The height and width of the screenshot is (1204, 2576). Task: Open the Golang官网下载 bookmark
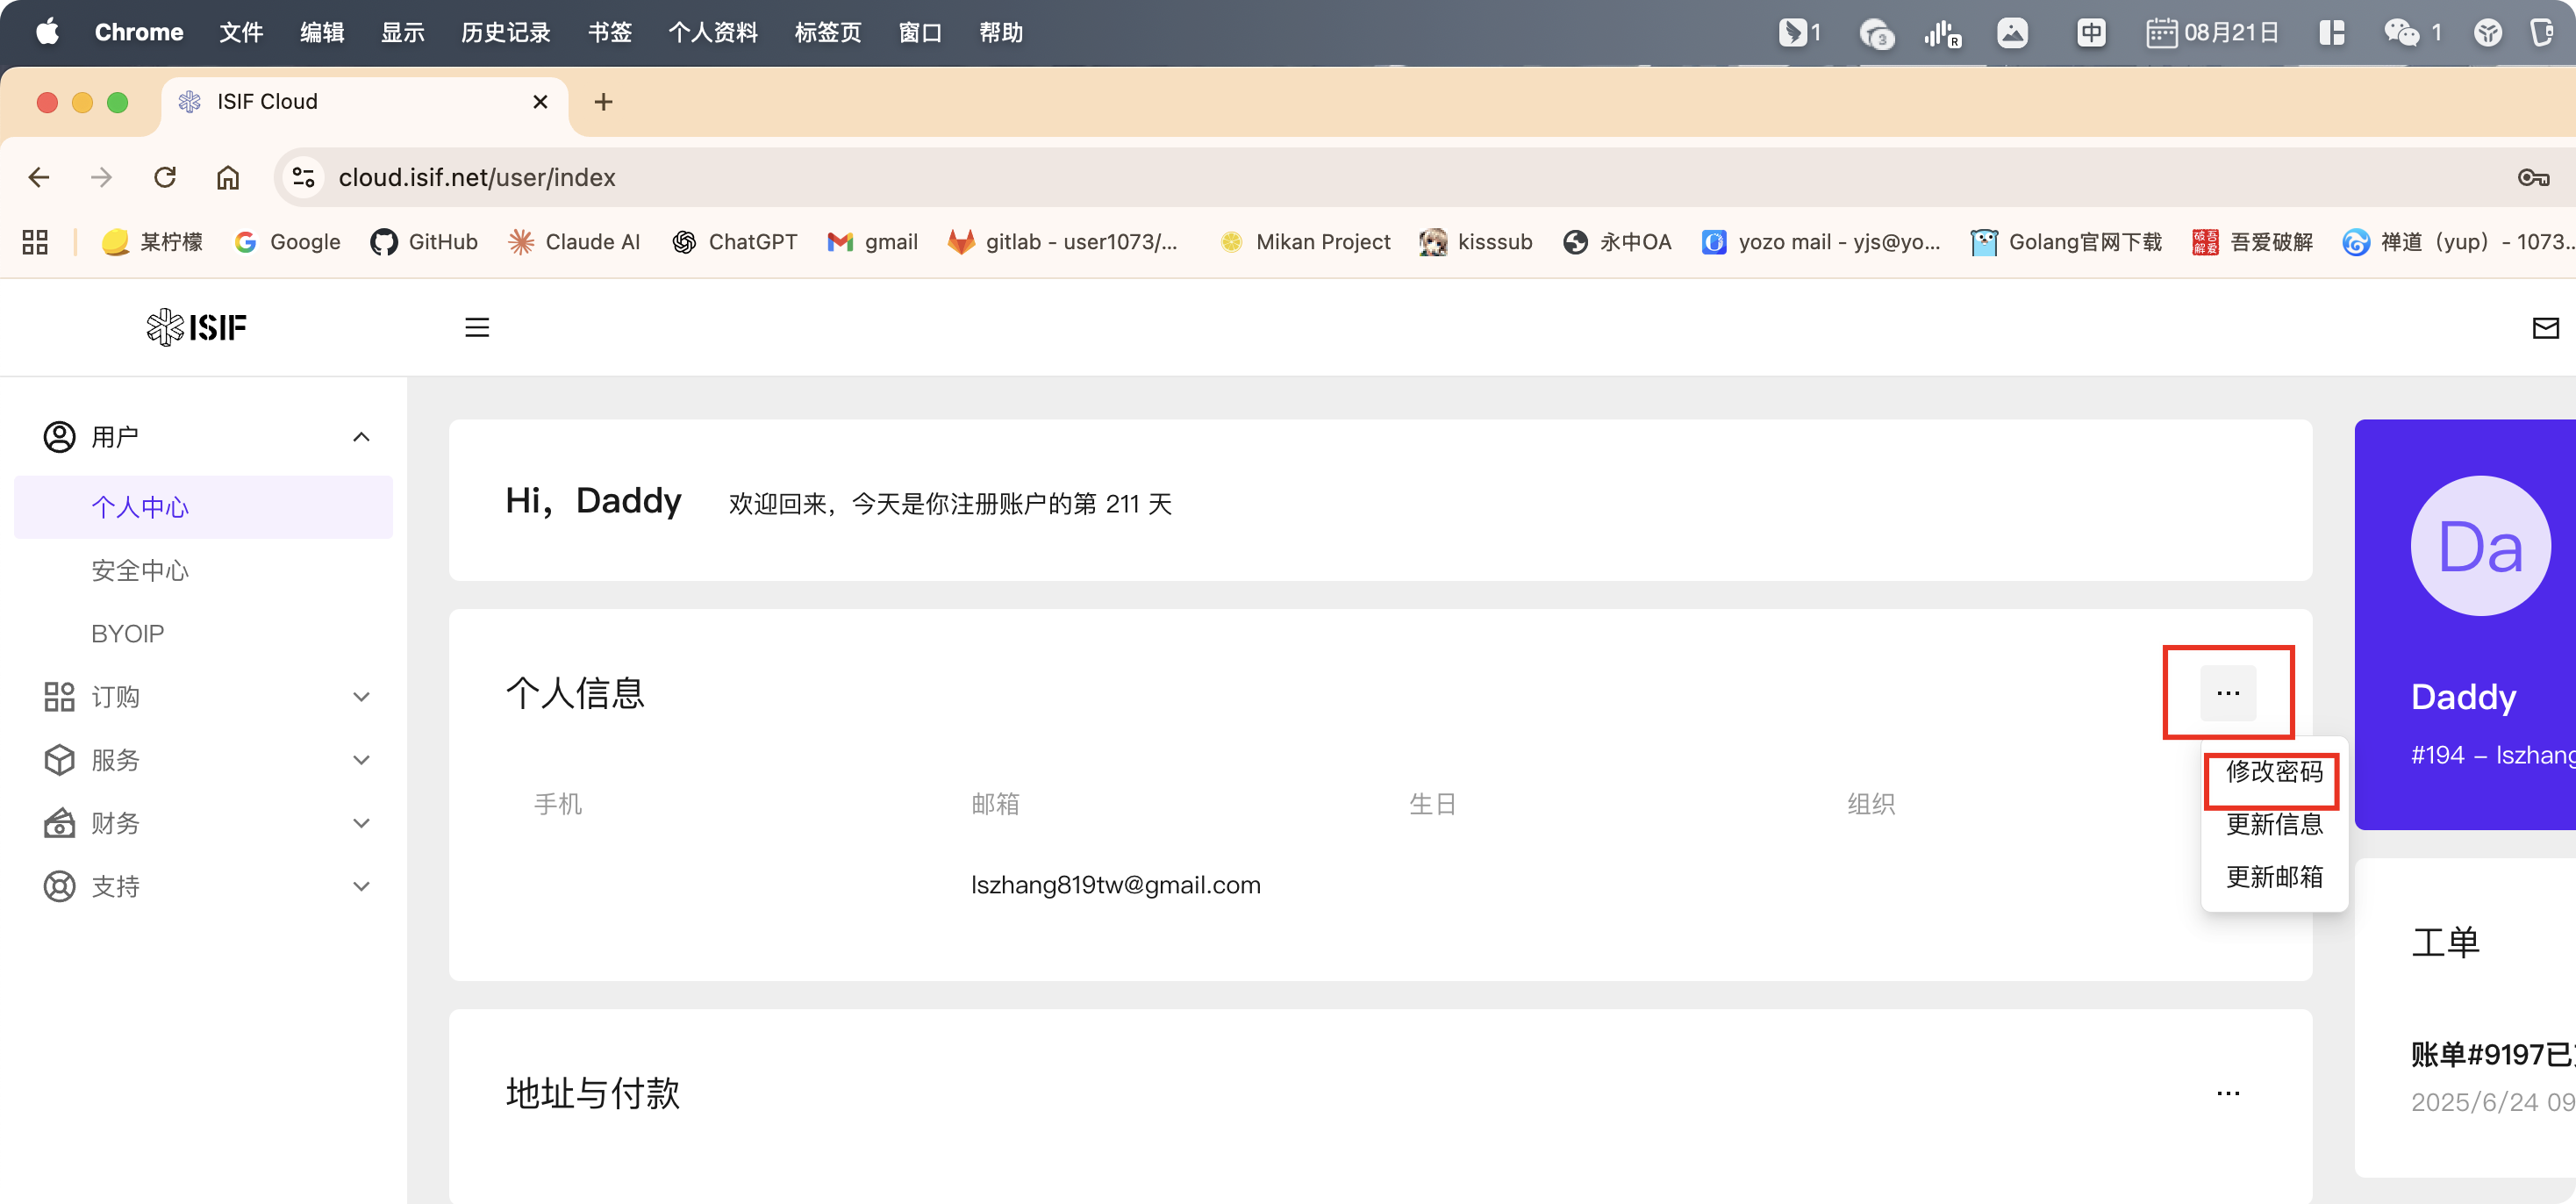[2066, 242]
